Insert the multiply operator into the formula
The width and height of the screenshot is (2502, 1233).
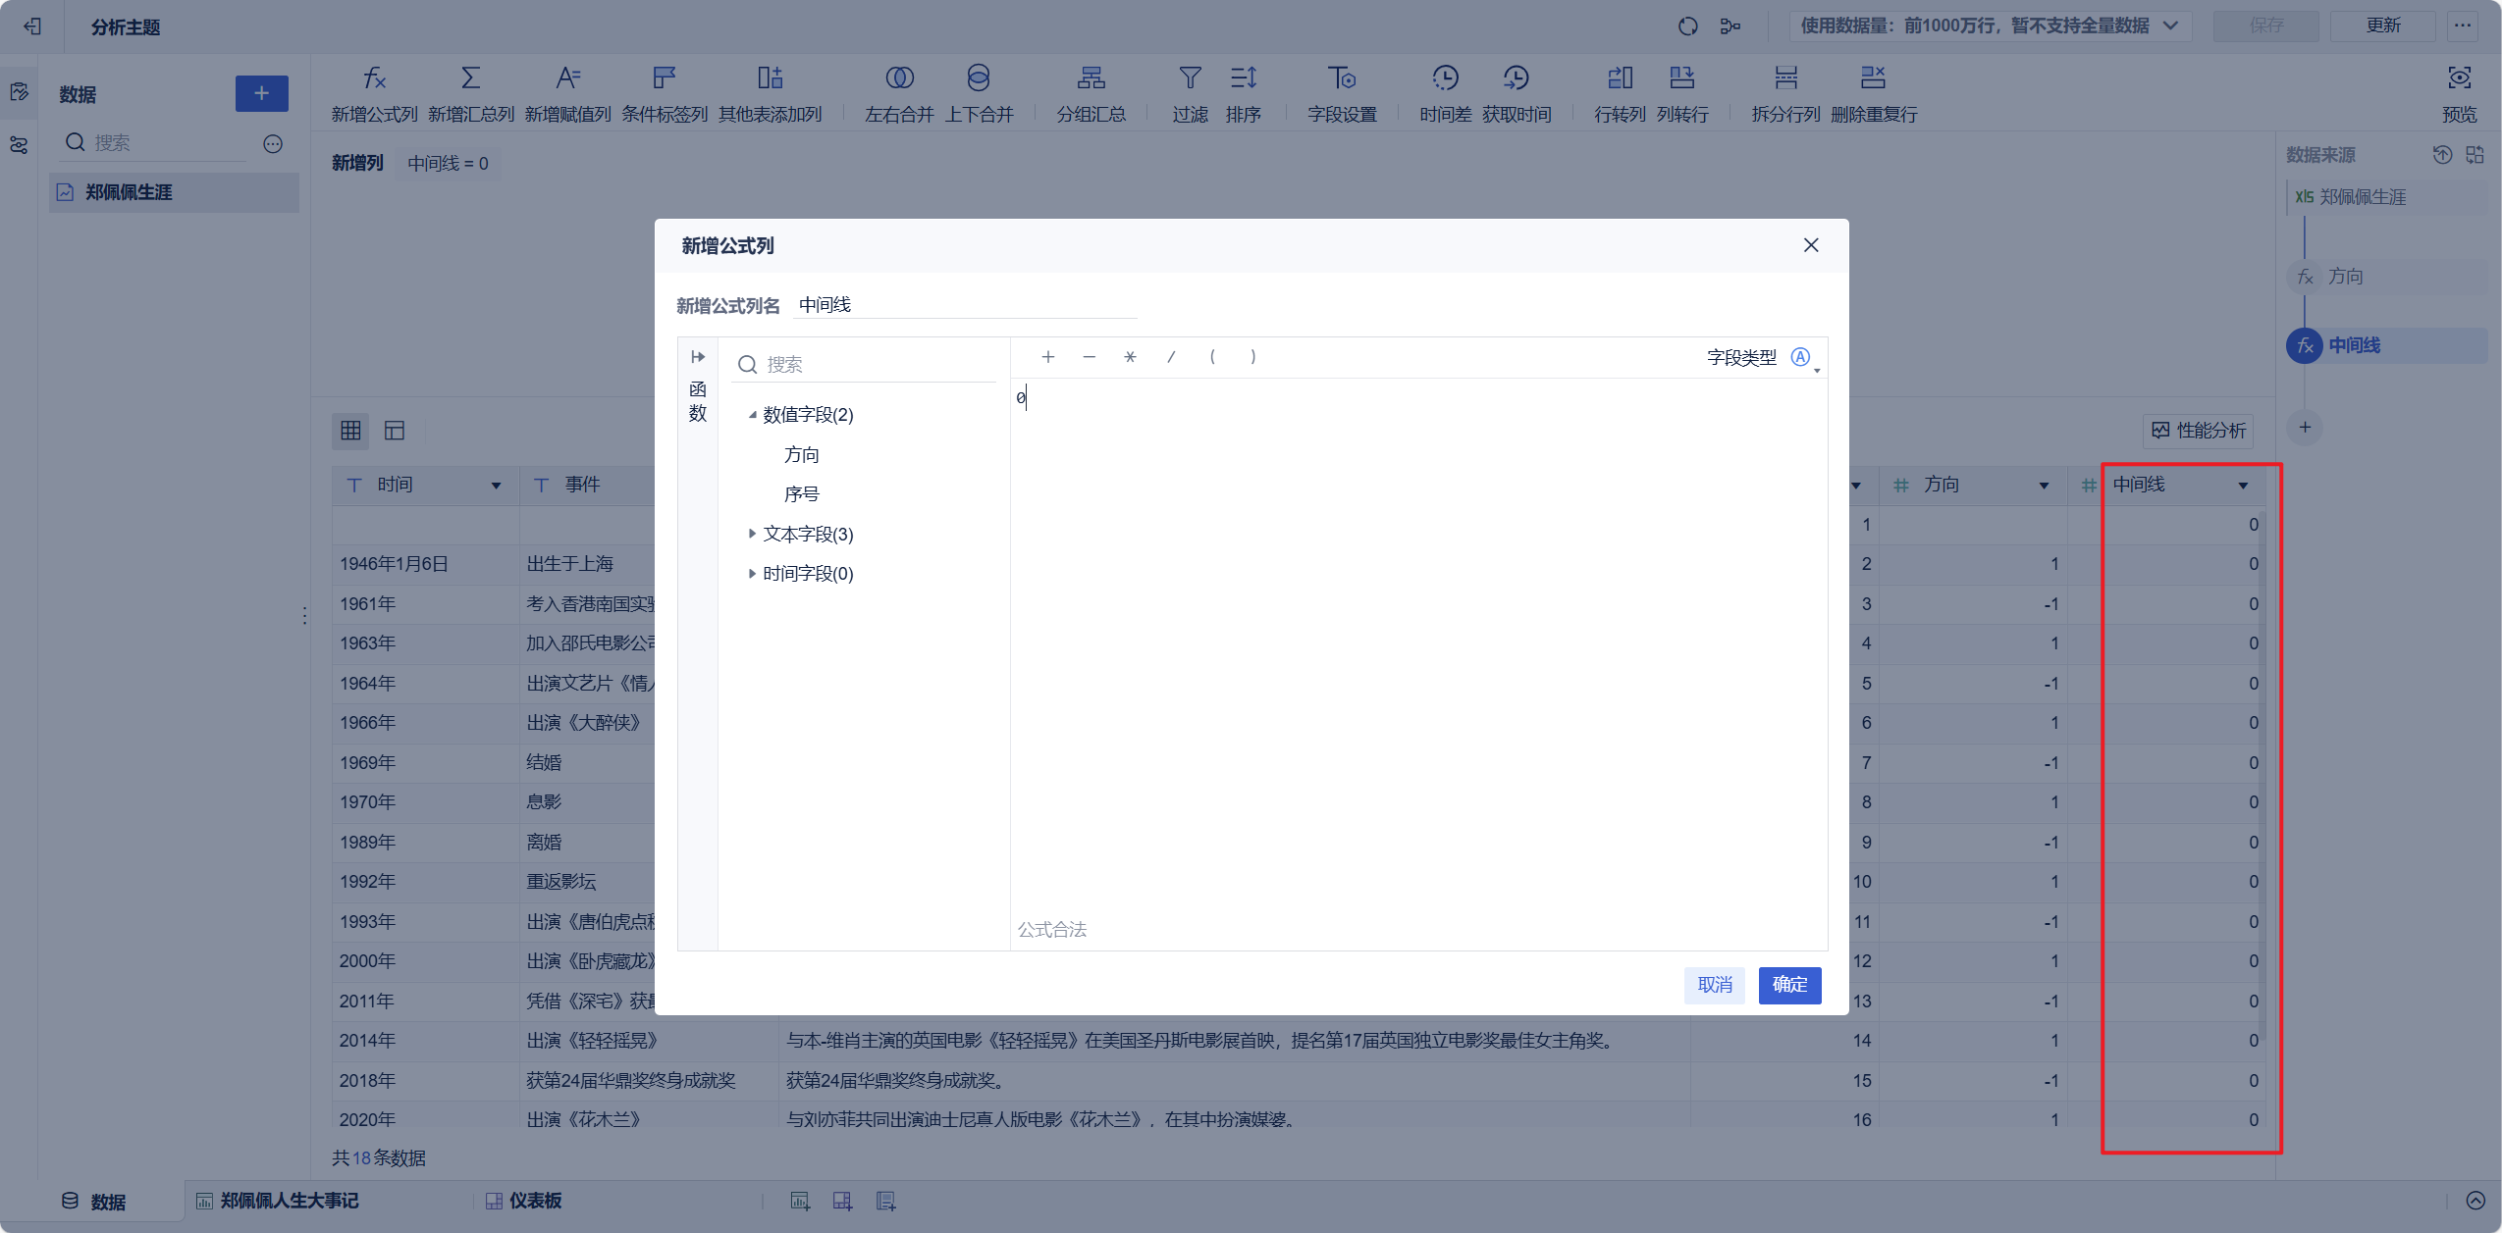[1130, 357]
